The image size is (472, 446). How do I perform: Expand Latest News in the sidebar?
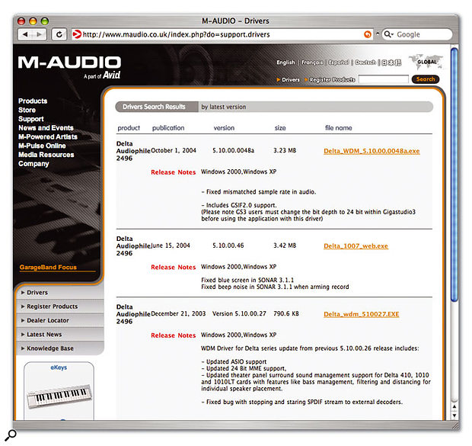coord(60,335)
